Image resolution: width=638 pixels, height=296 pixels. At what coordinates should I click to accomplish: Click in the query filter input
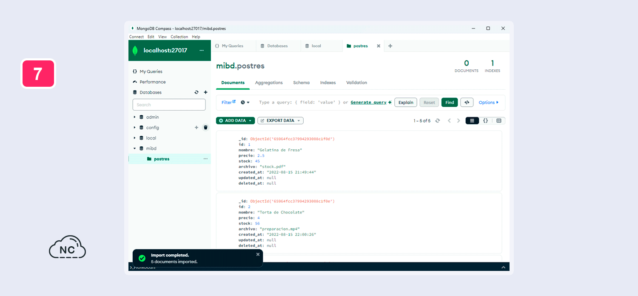[299, 102]
